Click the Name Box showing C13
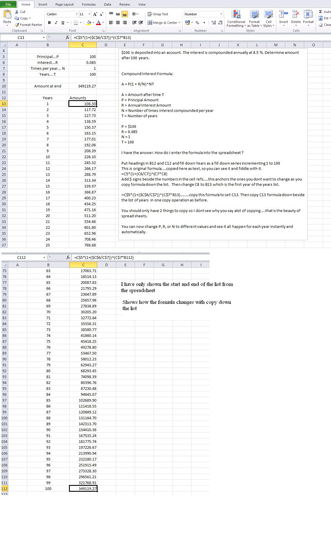This screenshot has width=331, height=543. 21,37
